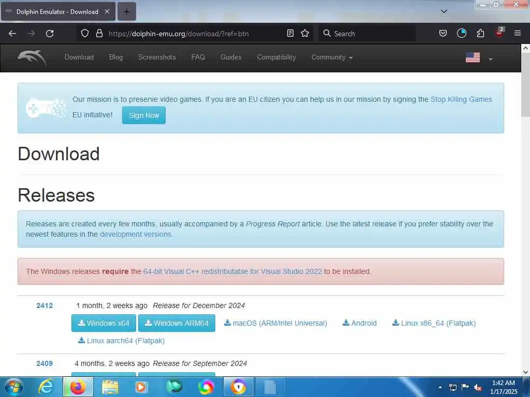Open the Pocket save icon

tap(443, 33)
